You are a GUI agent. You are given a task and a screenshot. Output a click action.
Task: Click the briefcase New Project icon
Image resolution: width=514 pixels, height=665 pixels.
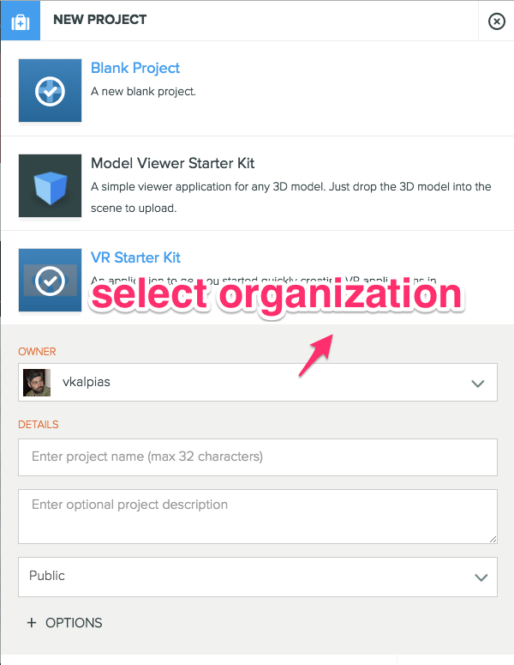coord(20,21)
